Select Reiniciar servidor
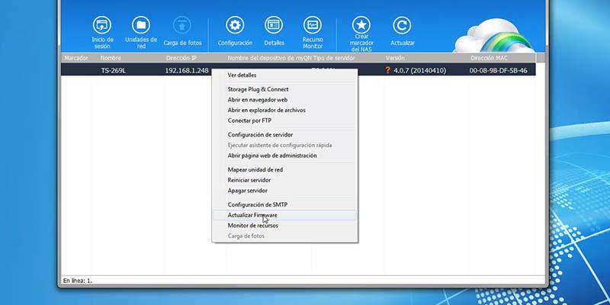This screenshot has height=305, width=610. (x=249, y=180)
